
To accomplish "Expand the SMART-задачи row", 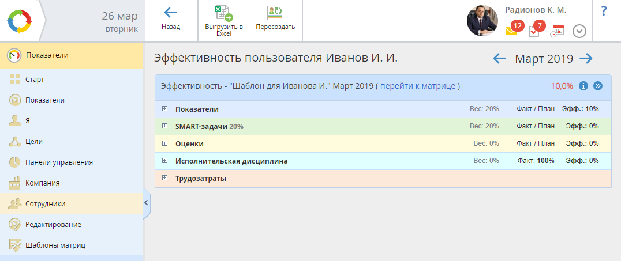I will pos(164,126).
